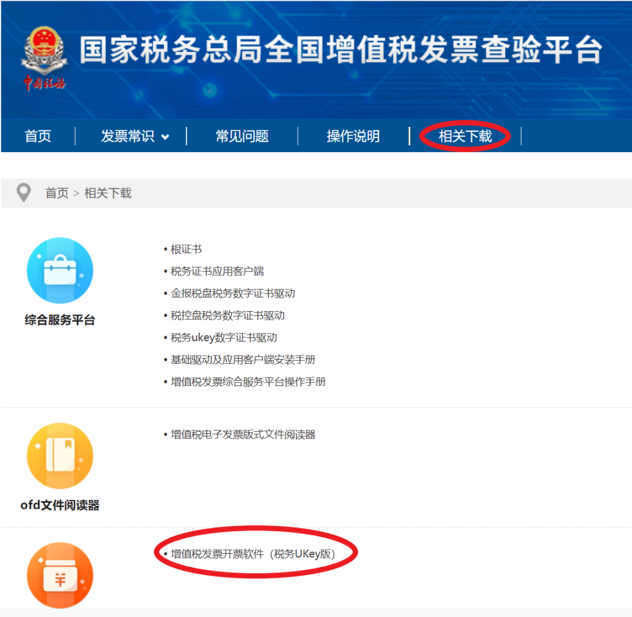The image size is (632, 617).
Task: Click 税控盘税务数字证书驱动 link
Action: tap(228, 315)
